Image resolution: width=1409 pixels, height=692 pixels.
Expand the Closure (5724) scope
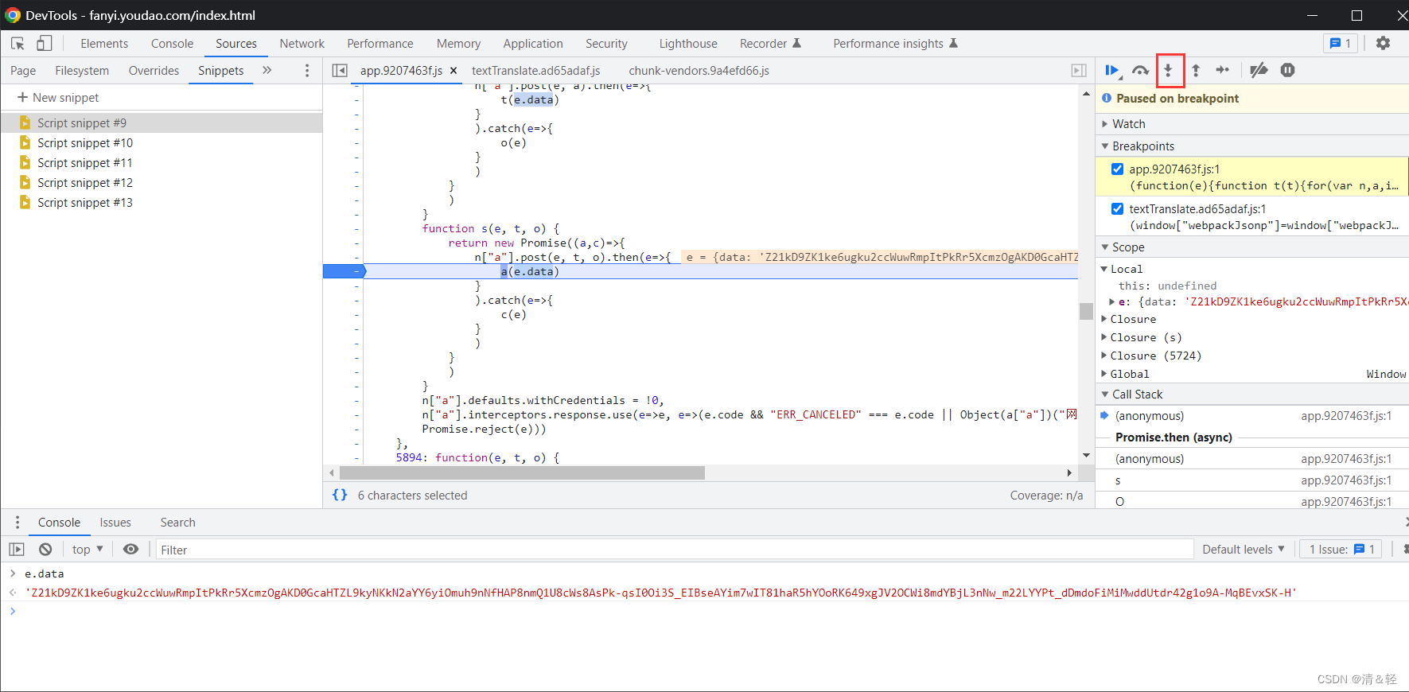[x=1104, y=356]
